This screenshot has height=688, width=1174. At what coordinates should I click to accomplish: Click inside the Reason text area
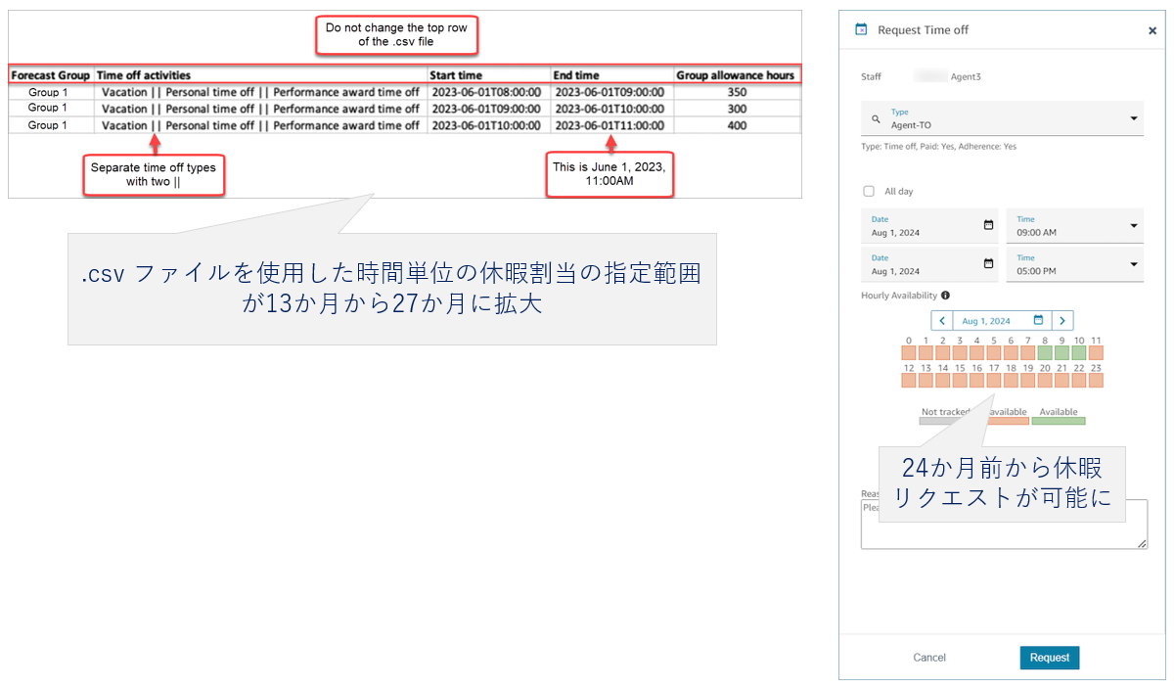click(x=1004, y=524)
